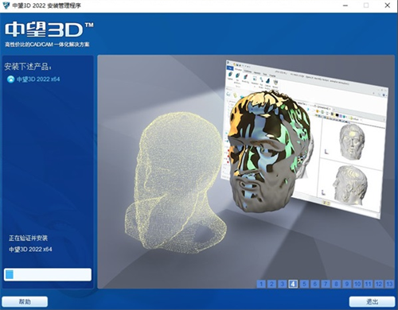Go to slide number 13
This screenshot has height=310, width=398.
pos(389,284)
